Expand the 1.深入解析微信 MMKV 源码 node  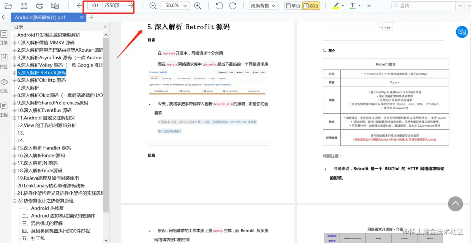coord(14,43)
